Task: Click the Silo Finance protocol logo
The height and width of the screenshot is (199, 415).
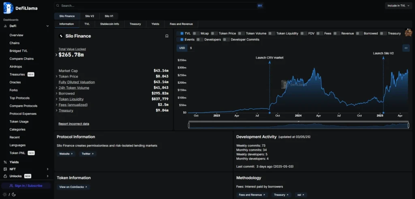Action: pyautogui.click(x=61, y=36)
